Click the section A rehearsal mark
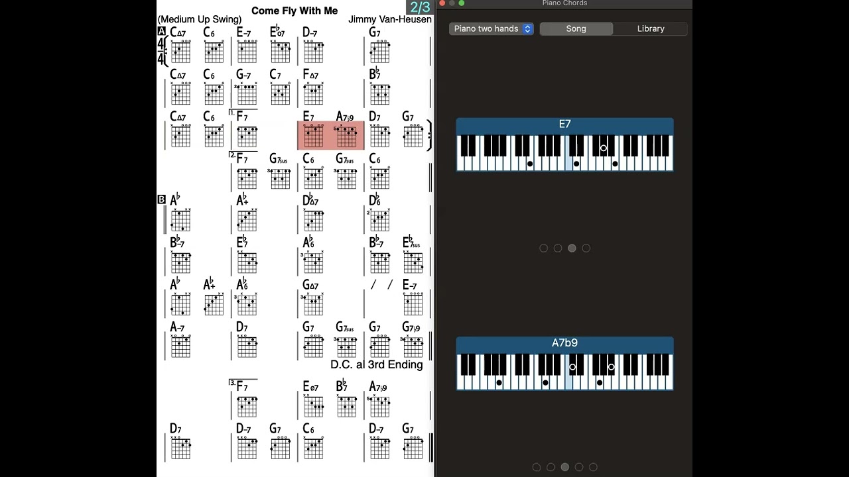The image size is (849, 477). [161, 31]
